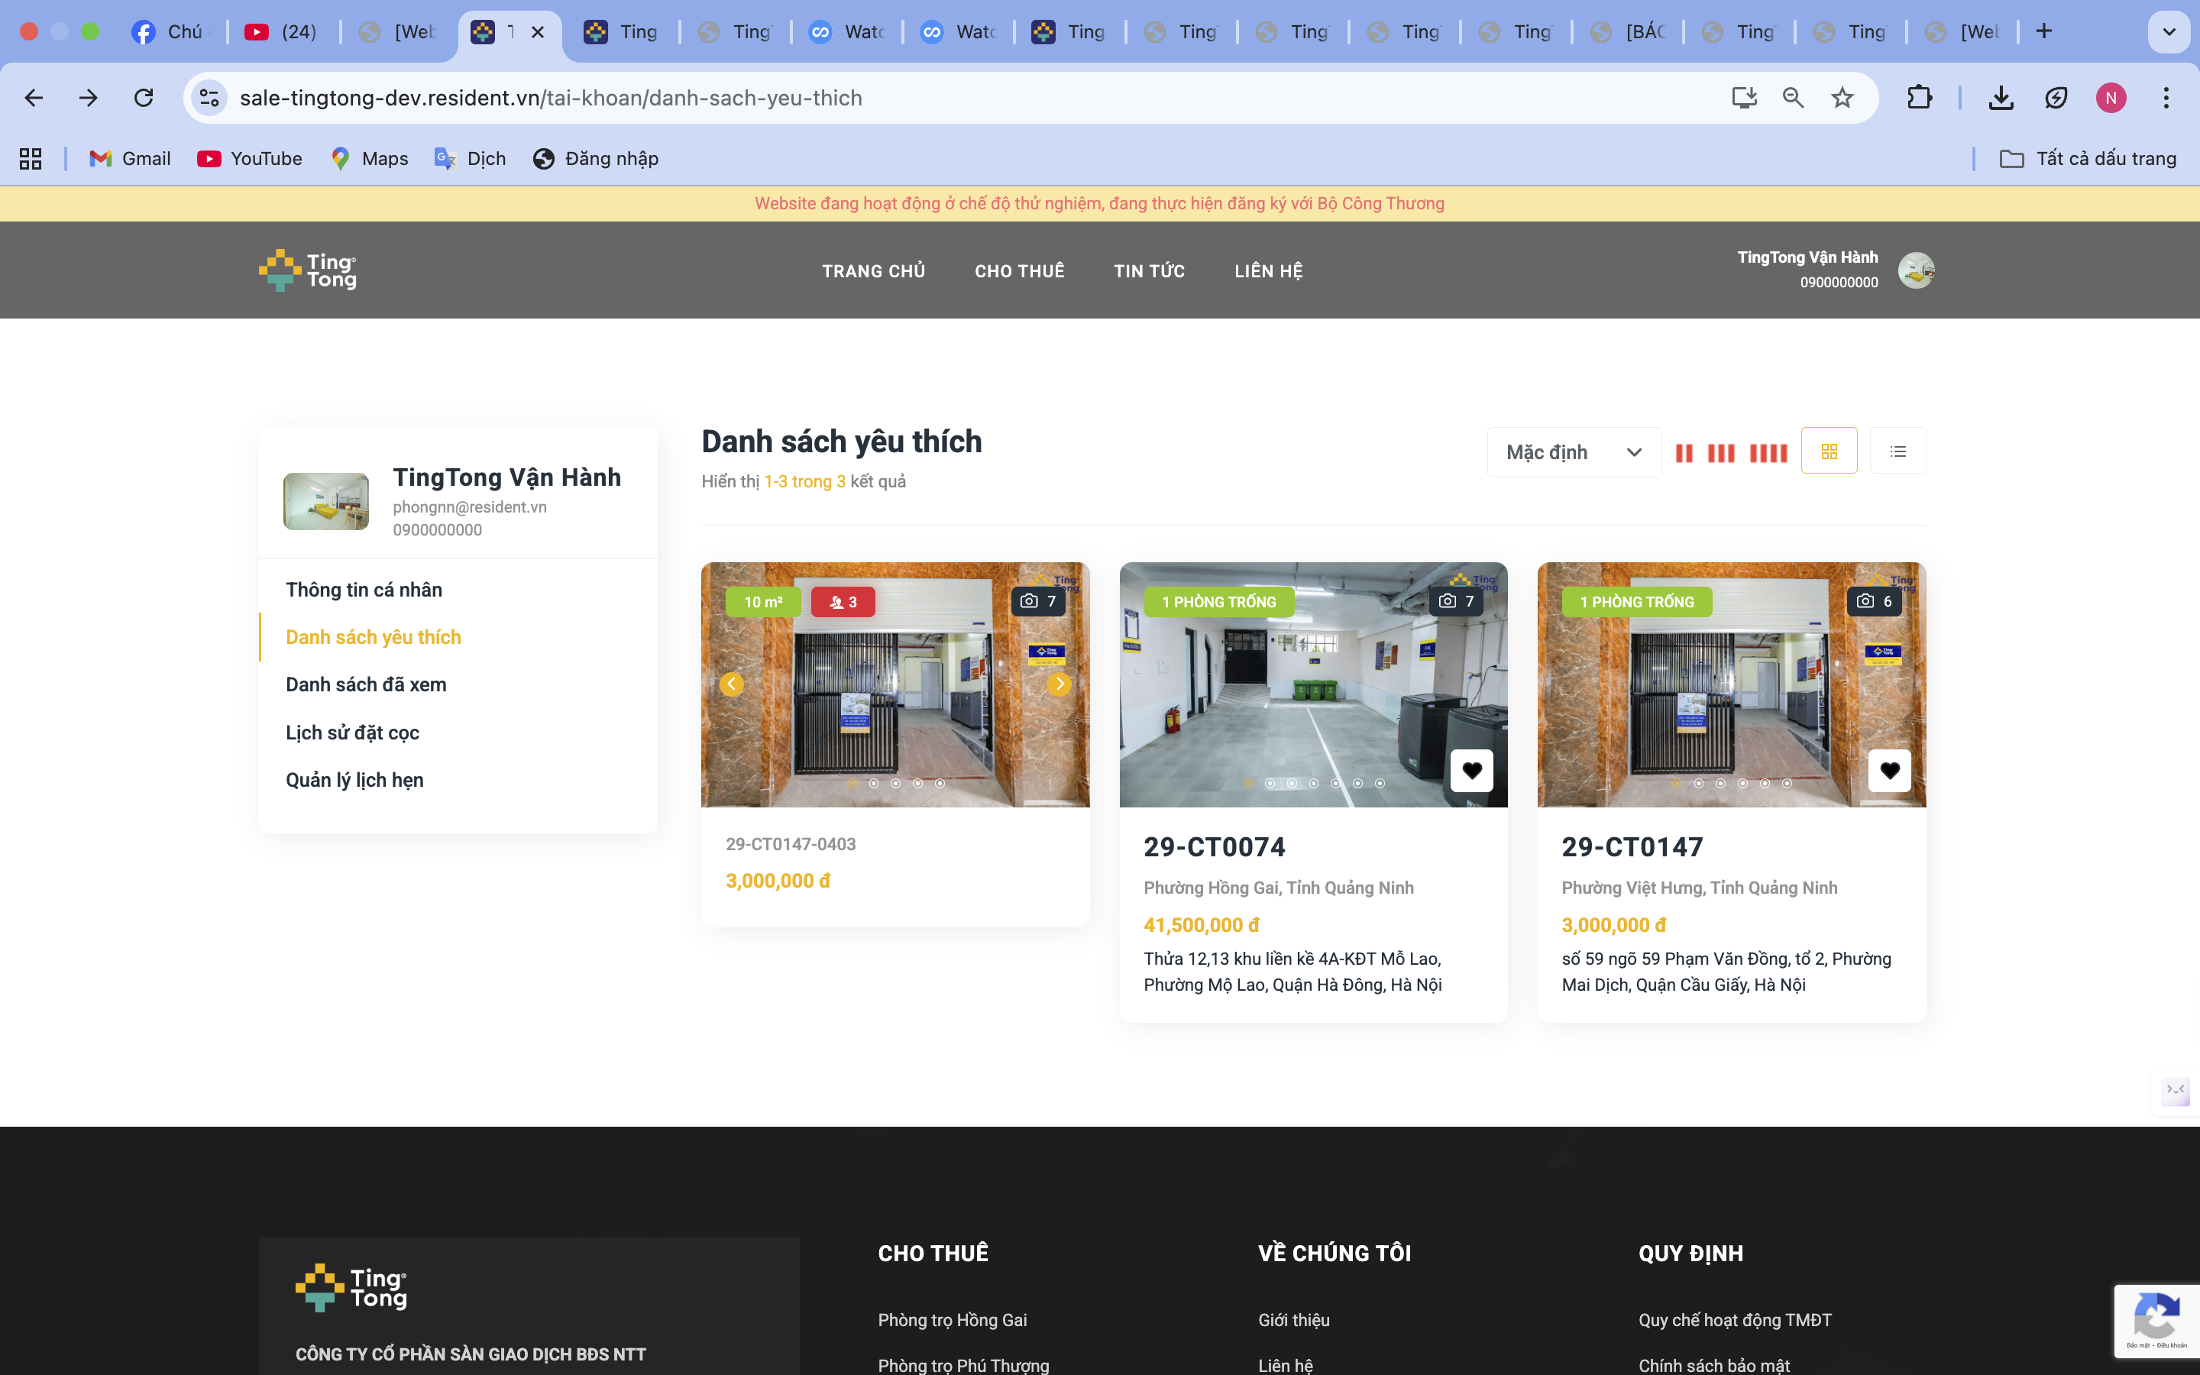This screenshot has width=2200, height=1375.
Task: Open the Mặc định sort dropdown
Action: 1574,452
